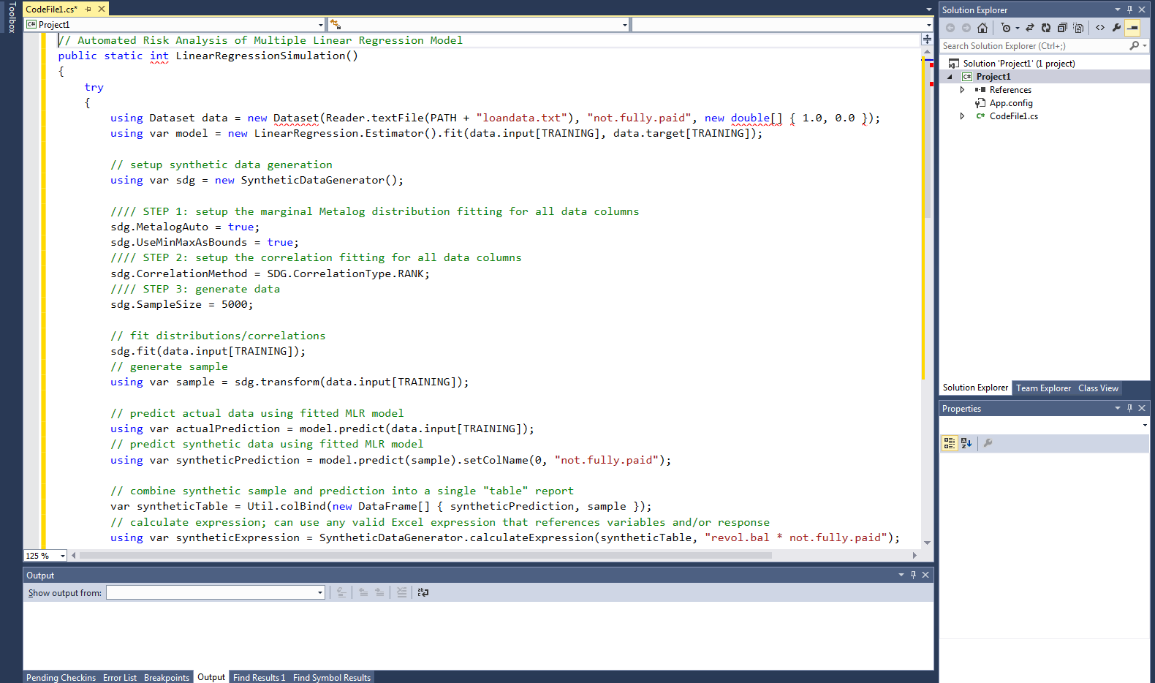Open the Project1 scope dropdown in navigation bar
The image size is (1155, 683).
click(321, 24)
